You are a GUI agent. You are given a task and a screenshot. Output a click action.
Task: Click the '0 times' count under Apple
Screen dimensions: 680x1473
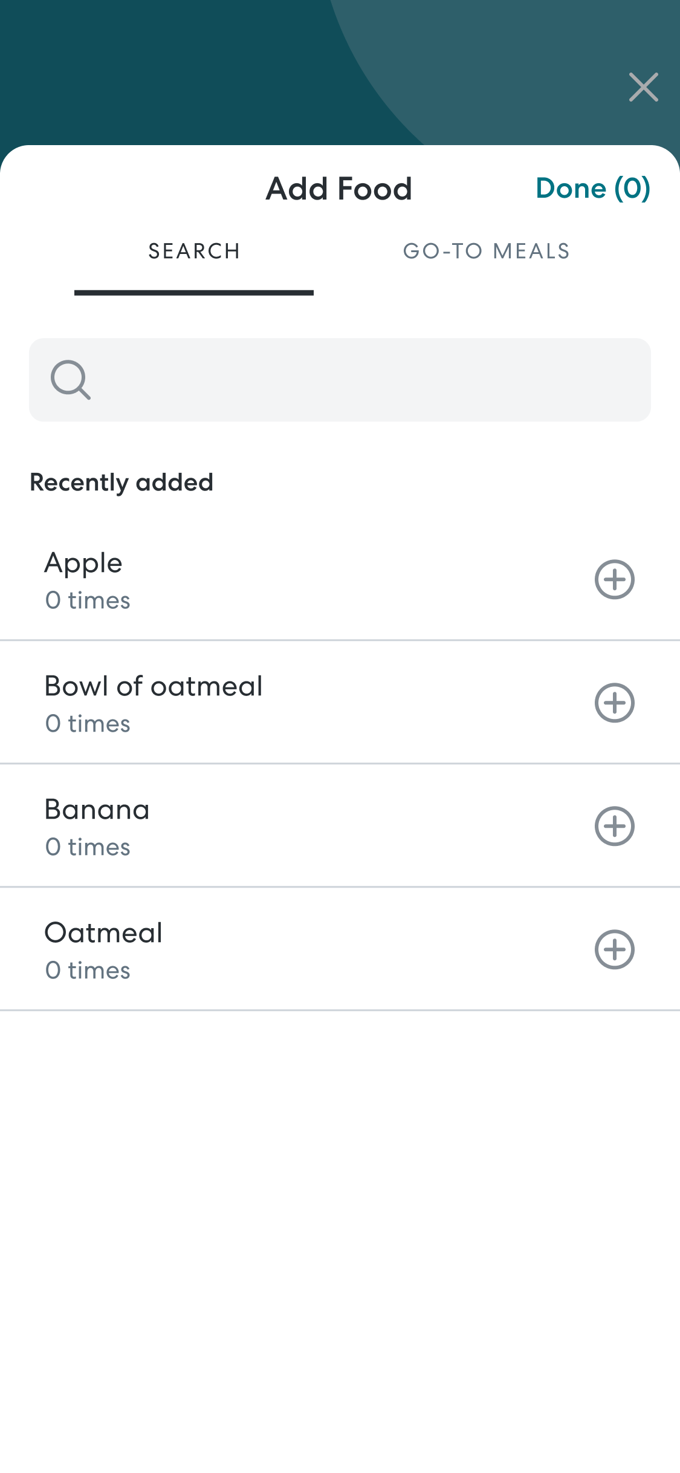coord(88,600)
